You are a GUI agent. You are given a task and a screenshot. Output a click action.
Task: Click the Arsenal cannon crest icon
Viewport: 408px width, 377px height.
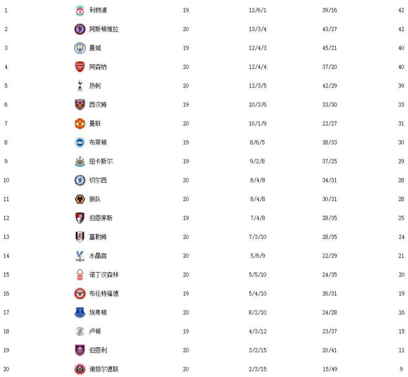[x=80, y=67]
